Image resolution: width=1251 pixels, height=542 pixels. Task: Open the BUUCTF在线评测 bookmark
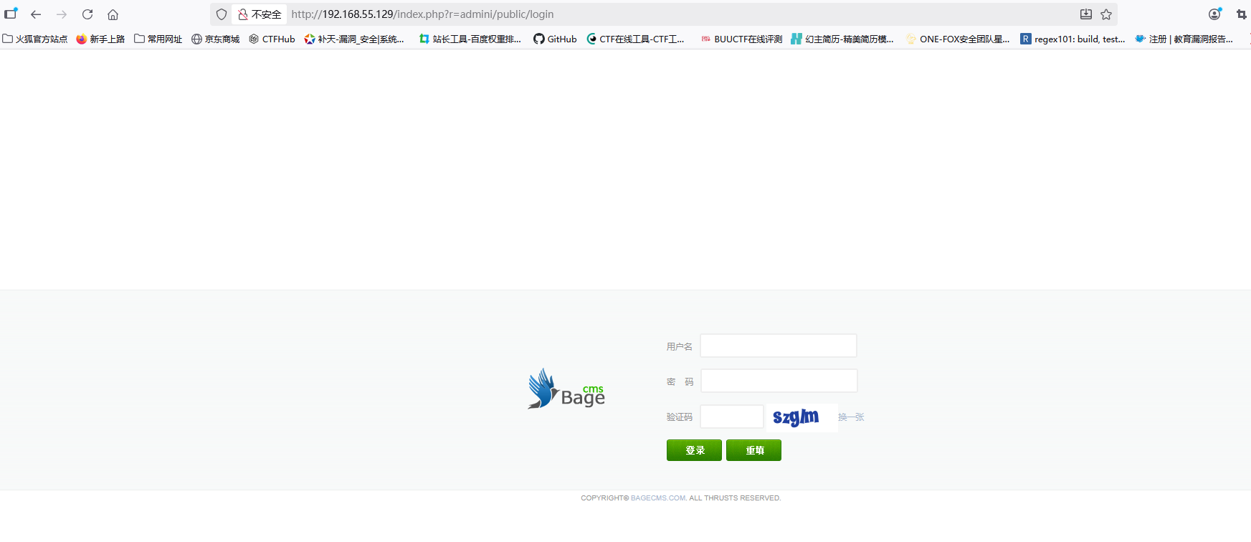(741, 39)
